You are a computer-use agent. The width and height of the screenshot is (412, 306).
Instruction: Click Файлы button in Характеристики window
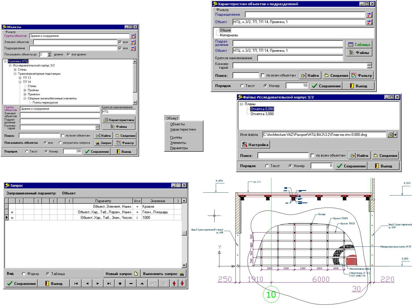pos(359,53)
